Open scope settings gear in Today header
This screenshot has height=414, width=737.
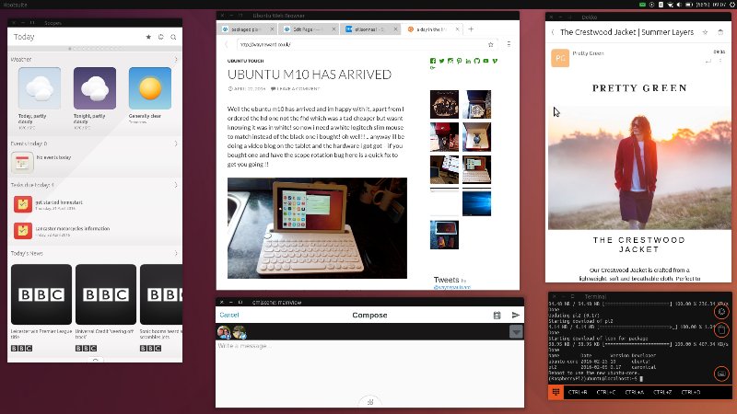(160, 37)
